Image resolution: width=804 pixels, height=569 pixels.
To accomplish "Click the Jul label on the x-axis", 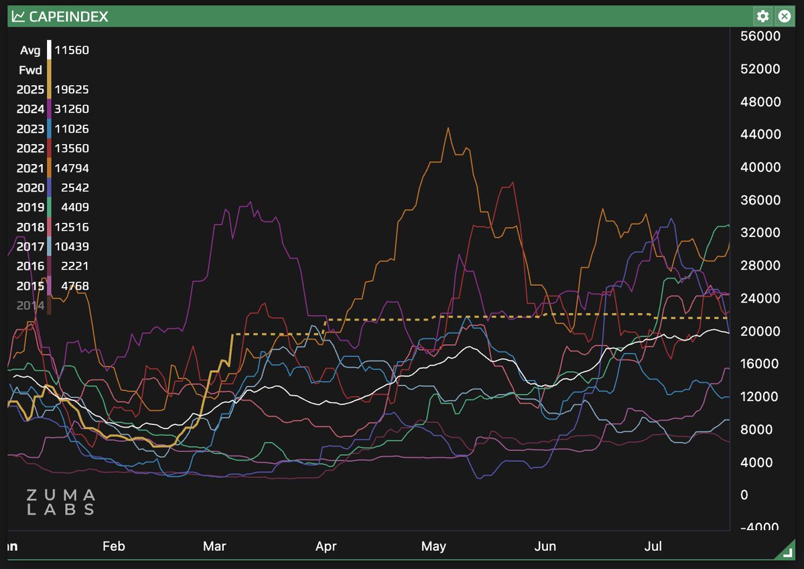I will [653, 546].
